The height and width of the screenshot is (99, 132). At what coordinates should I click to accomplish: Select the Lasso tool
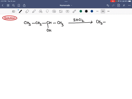coord(47,11)
